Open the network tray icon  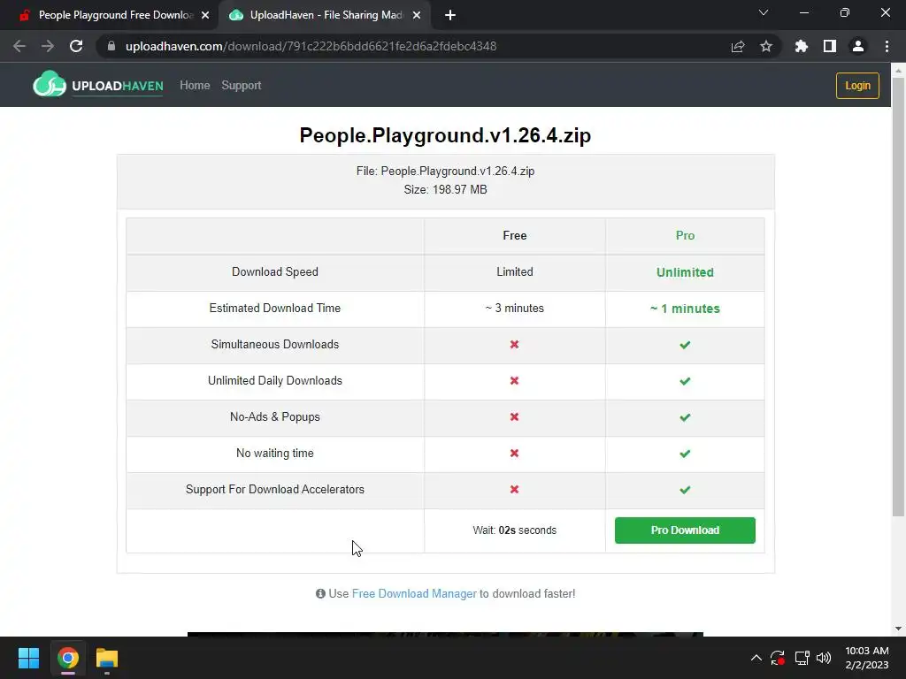(x=802, y=658)
